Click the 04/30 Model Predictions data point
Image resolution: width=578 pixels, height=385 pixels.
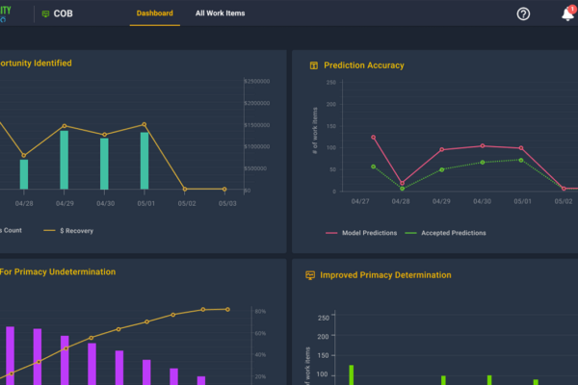pos(483,146)
